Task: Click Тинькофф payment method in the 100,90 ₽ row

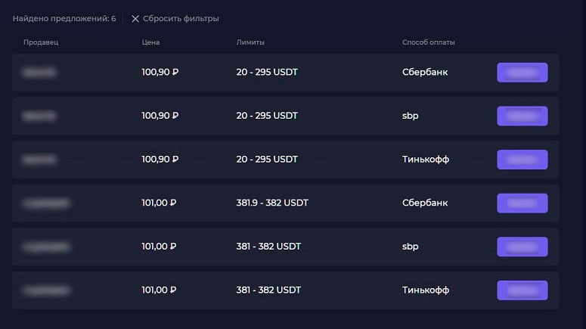Action: [426, 160]
